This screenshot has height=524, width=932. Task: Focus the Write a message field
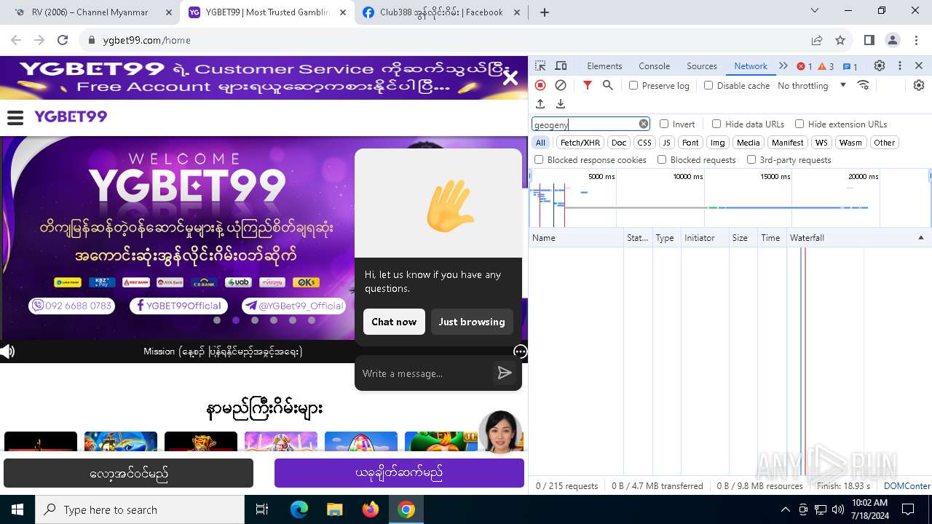tap(426, 373)
